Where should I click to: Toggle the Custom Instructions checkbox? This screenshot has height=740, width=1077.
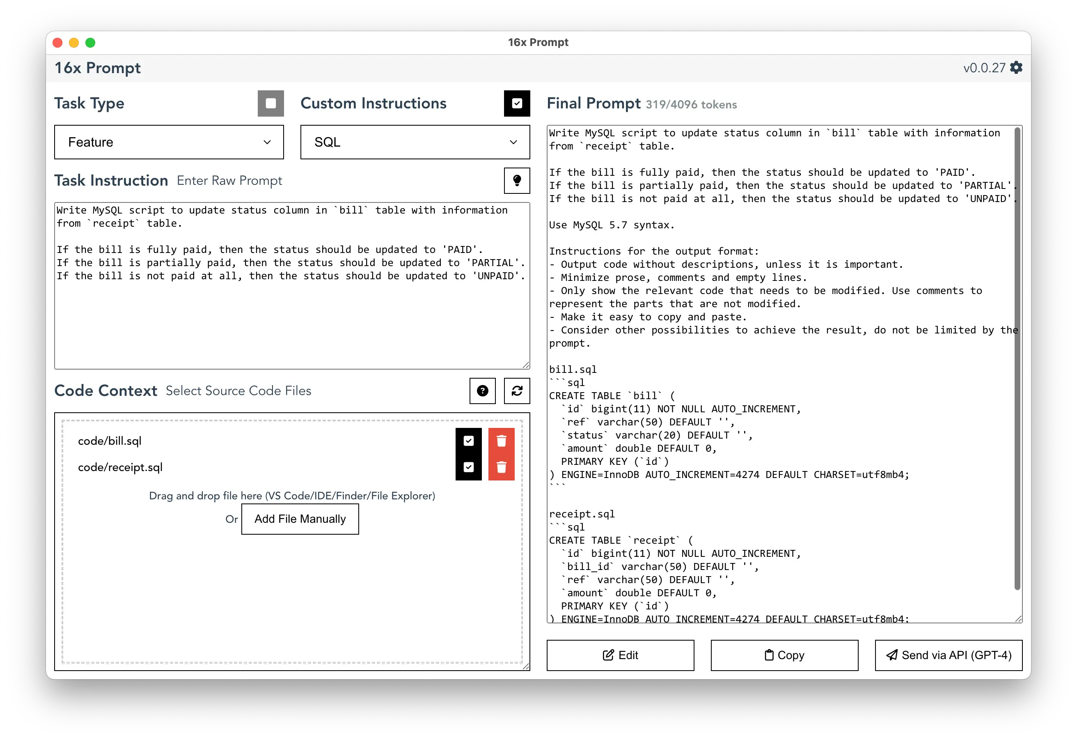pyautogui.click(x=517, y=103)
